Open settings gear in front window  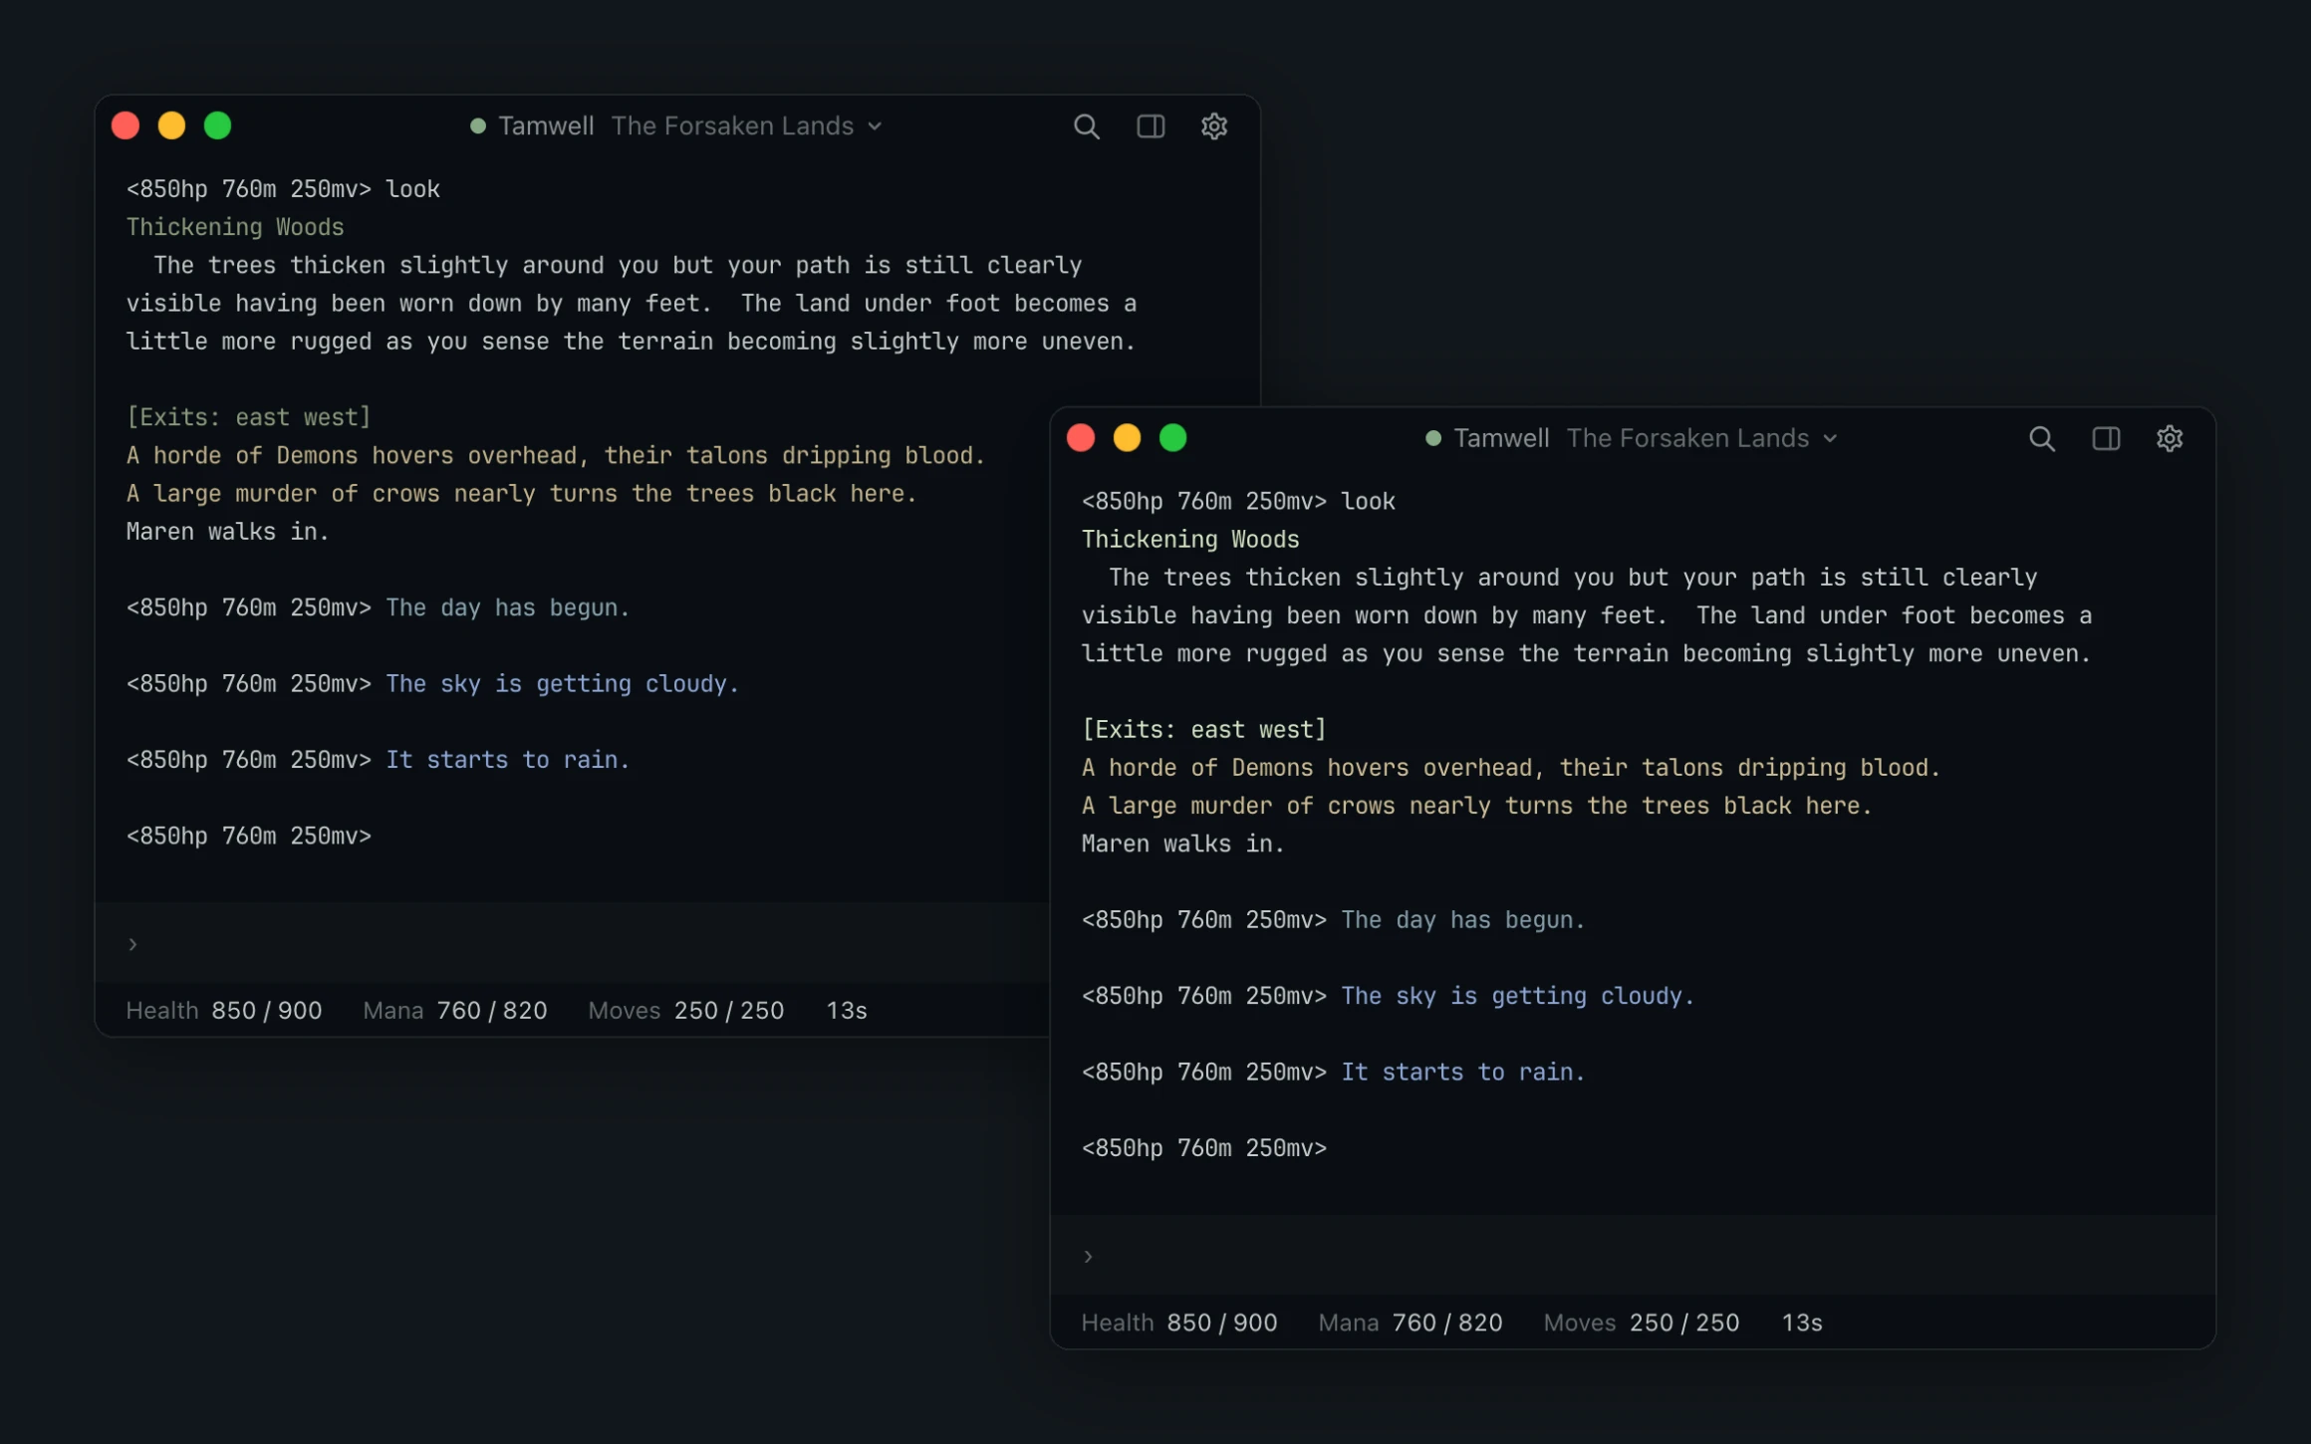(2170, 438)
